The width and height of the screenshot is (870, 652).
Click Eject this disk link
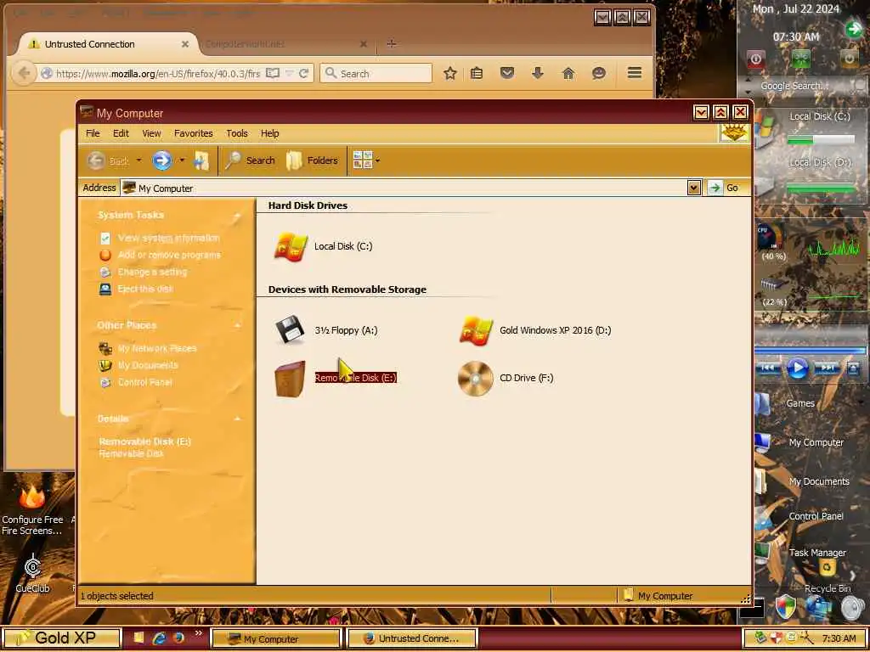145,289
